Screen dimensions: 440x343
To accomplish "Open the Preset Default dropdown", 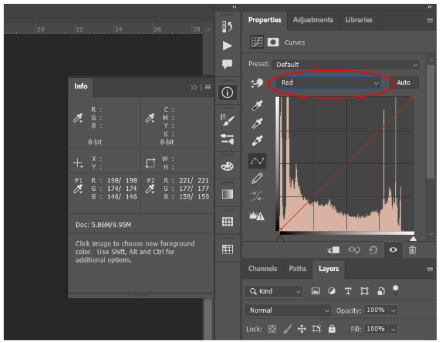I will pos(345,64).
